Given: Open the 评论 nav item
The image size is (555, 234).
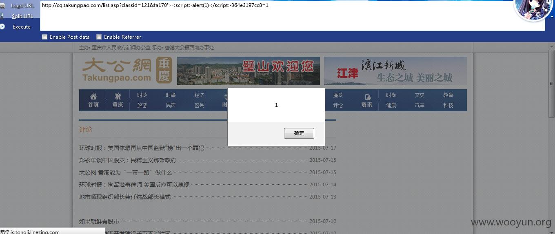Looking at the screenshot, I should click(338, 105).
